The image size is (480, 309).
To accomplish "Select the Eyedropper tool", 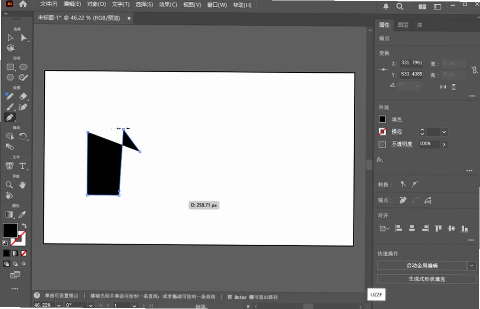I will click(x=22, y=214).
